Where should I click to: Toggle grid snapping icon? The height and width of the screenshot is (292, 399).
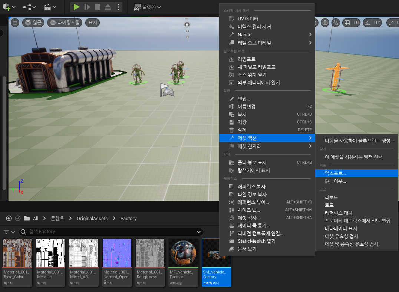pyautogui.click(x=347, y=23)
